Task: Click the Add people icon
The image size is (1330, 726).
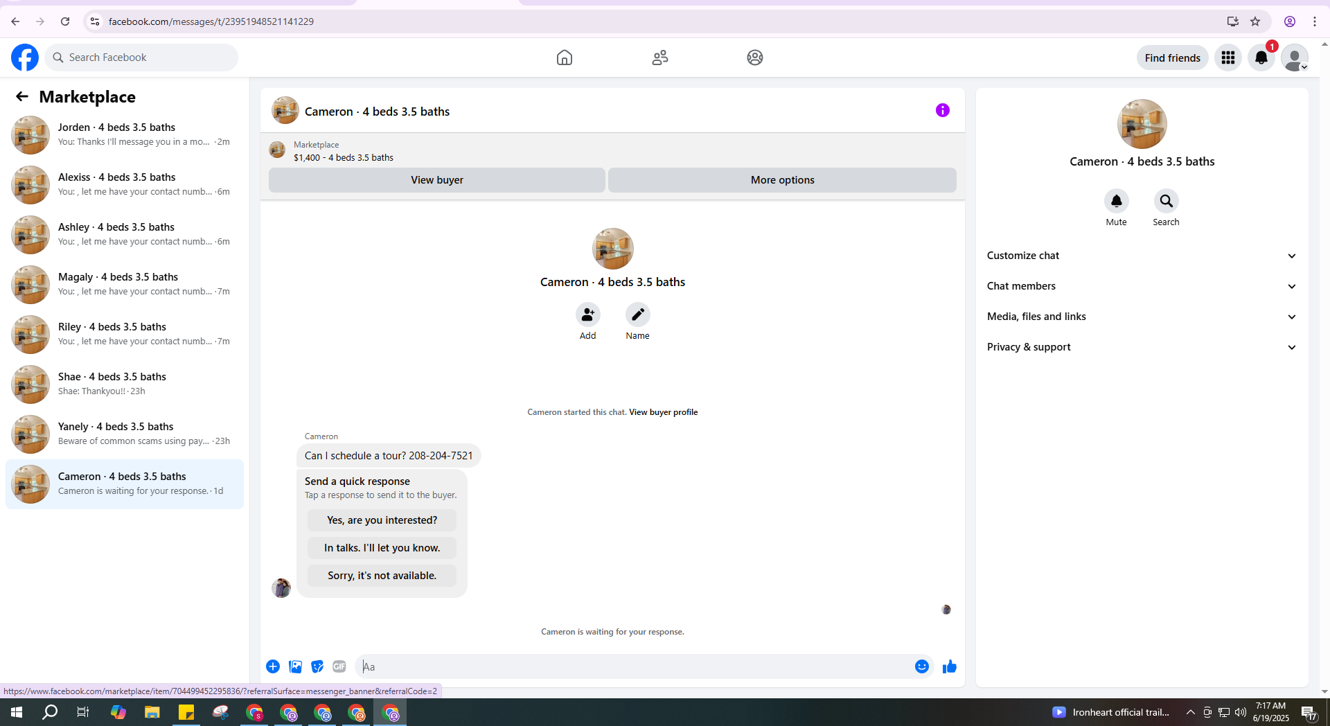Action: pos(588,315)
